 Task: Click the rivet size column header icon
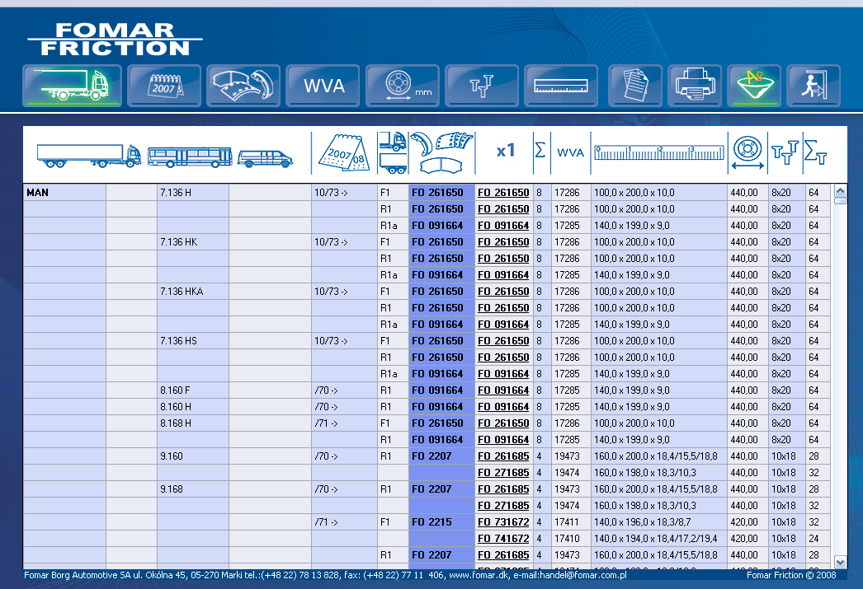coord(785,152)
